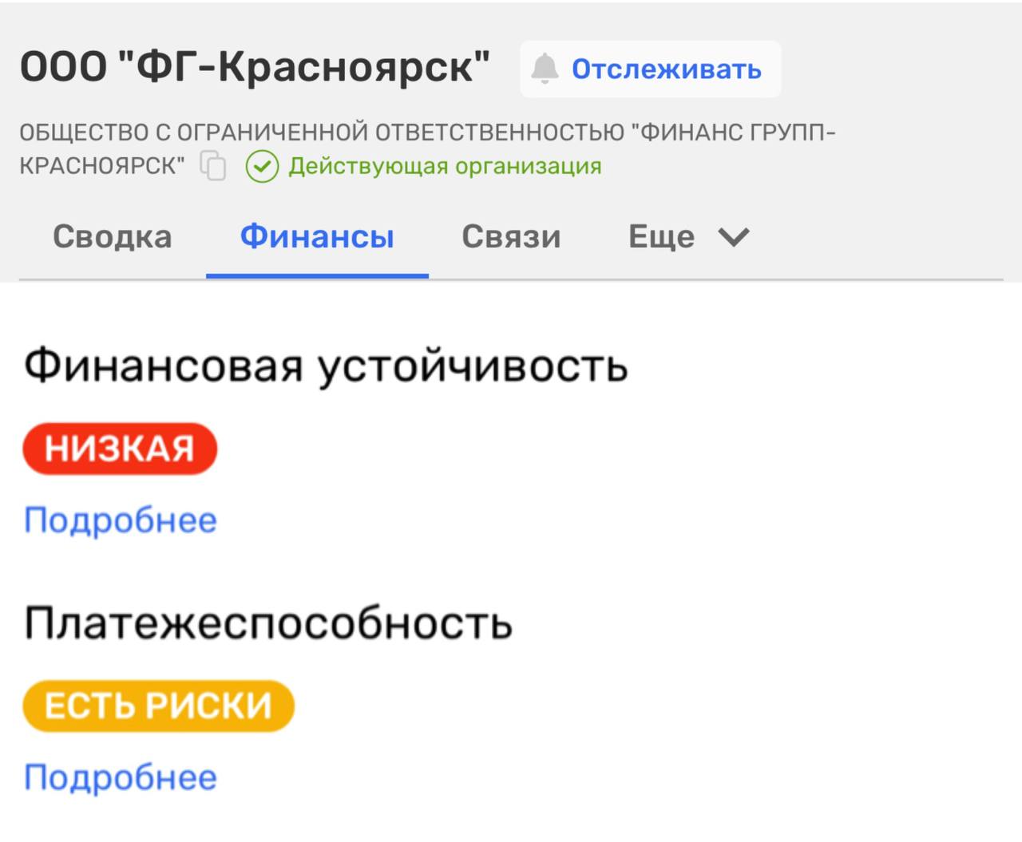Expand the Еще menu

coord(662,237)
